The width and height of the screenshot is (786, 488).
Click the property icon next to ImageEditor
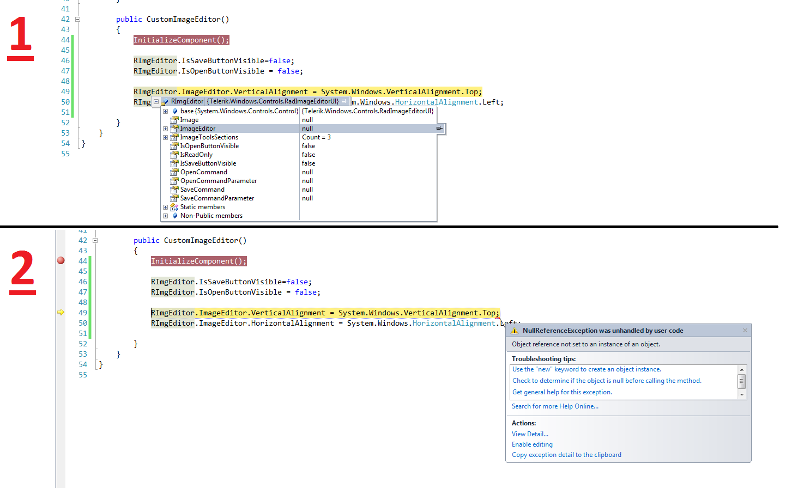tap(174, 129)
